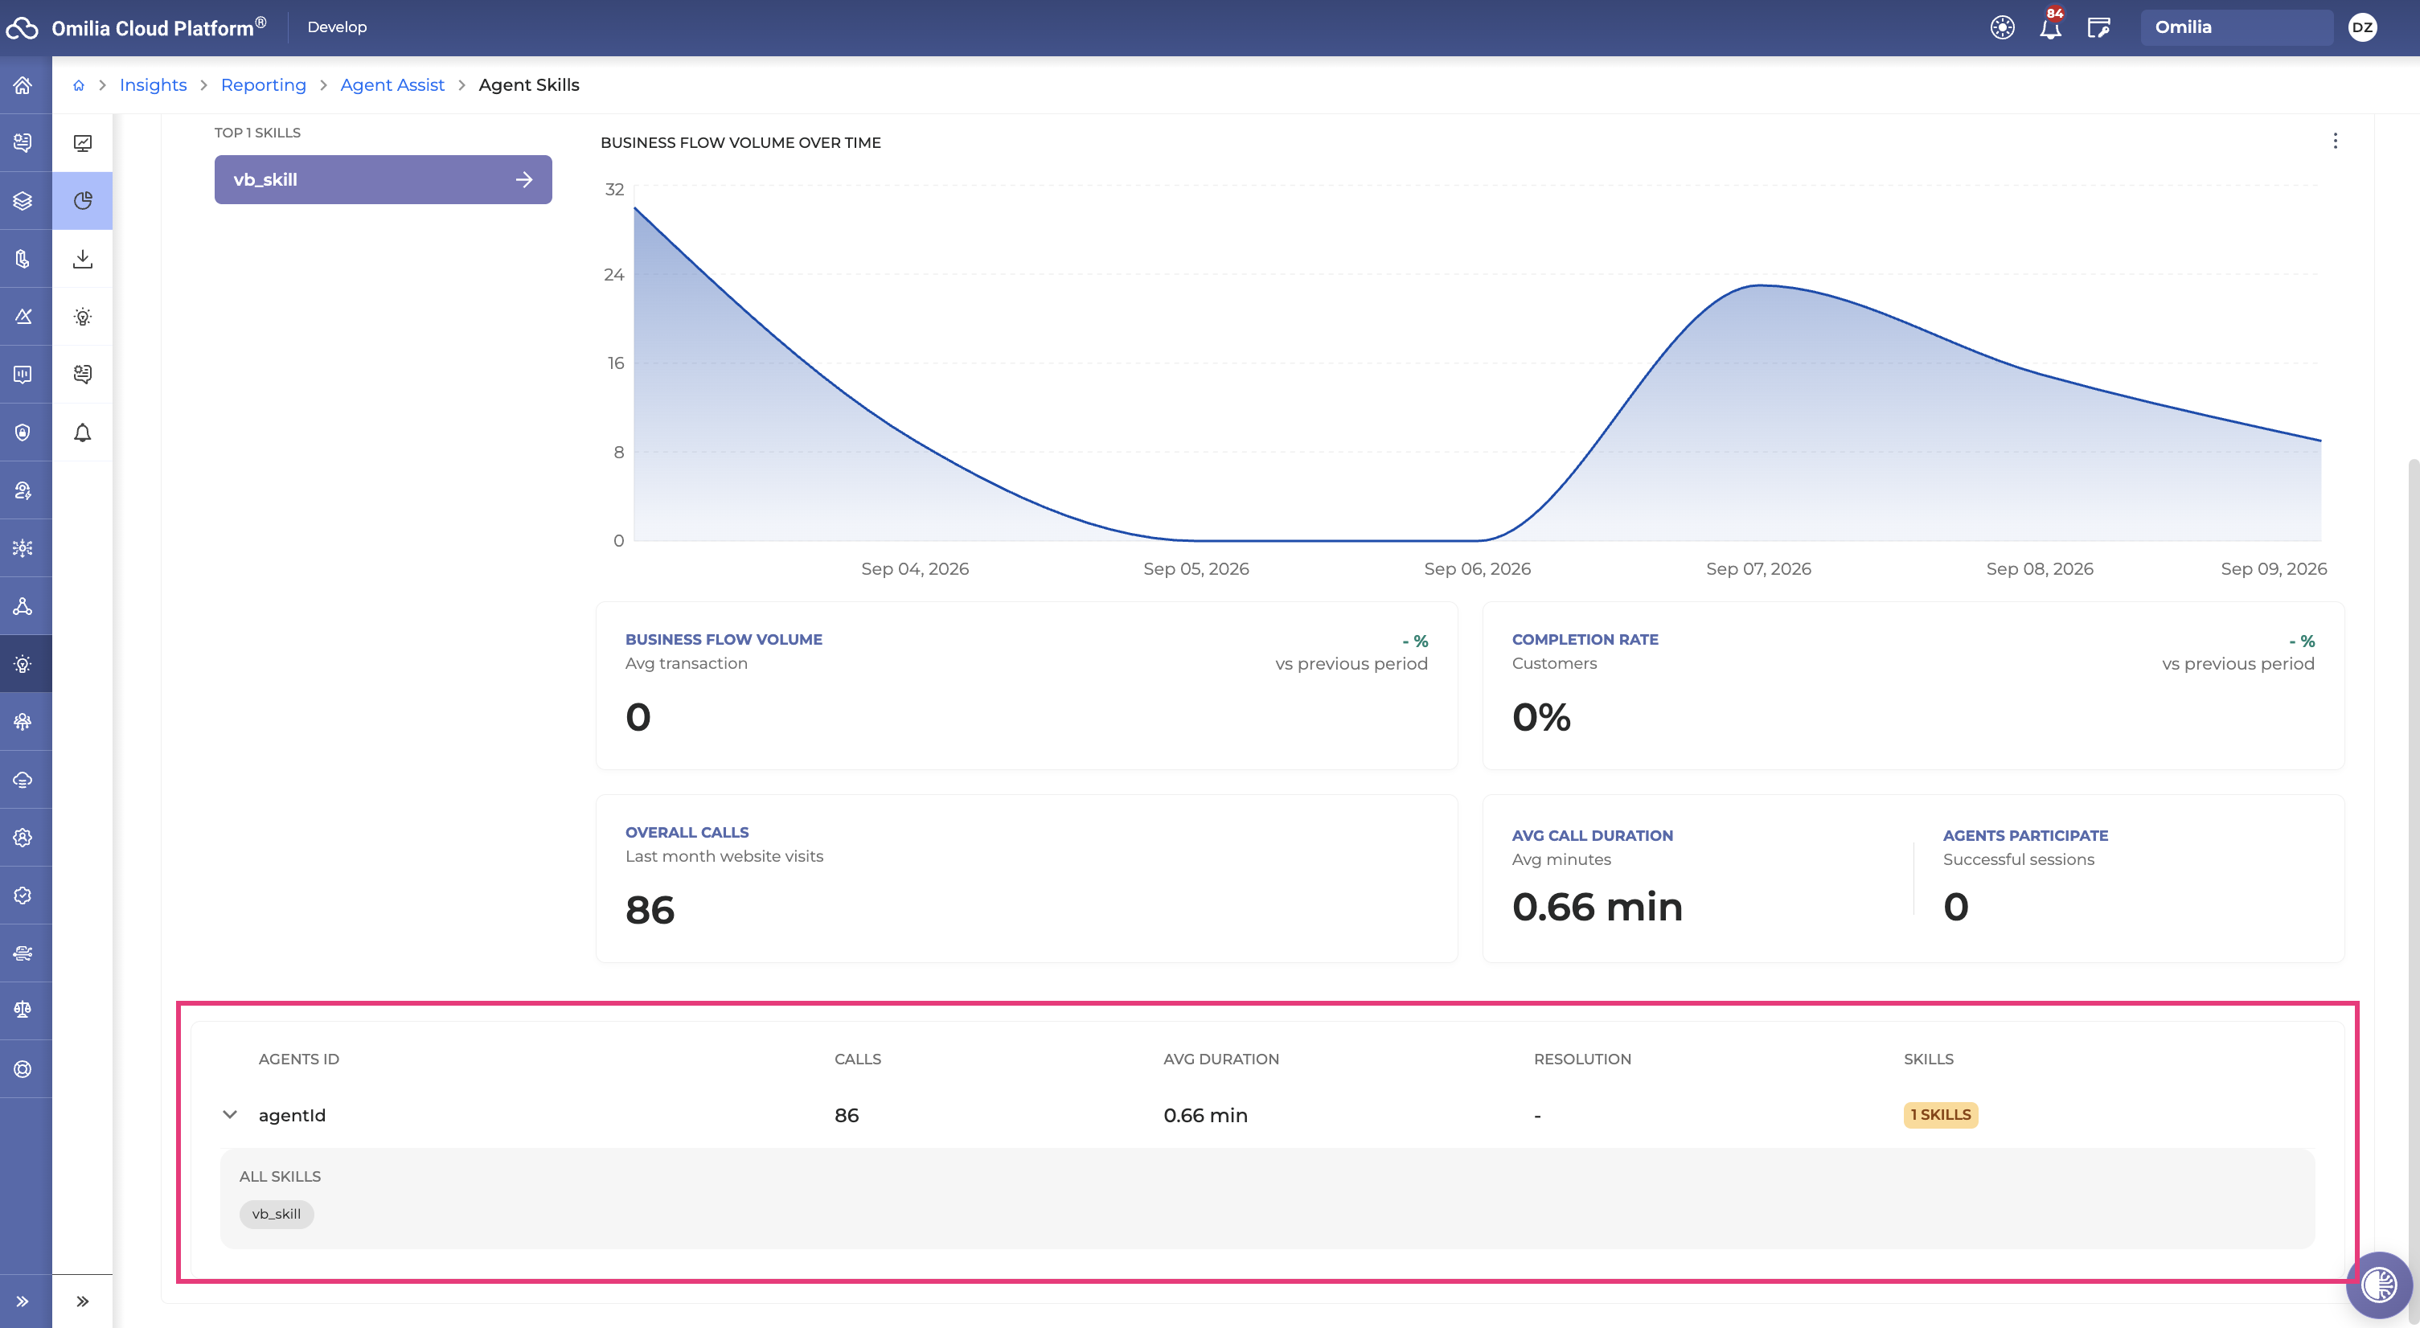
Task: Open the verified badge checkmark sidebar icon
Action: point(23,895)
